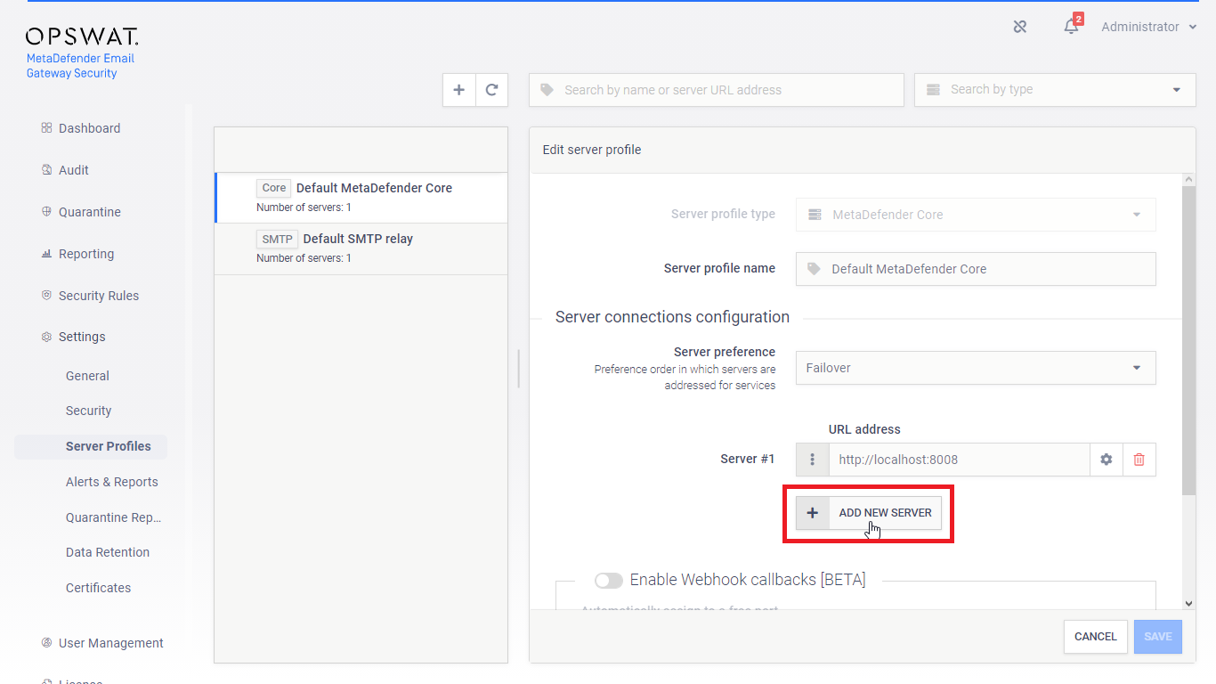This screenshot has width=1216, height=684.
Task: Open the Administrator account dropdown
Action: [x=1149, y=27]
